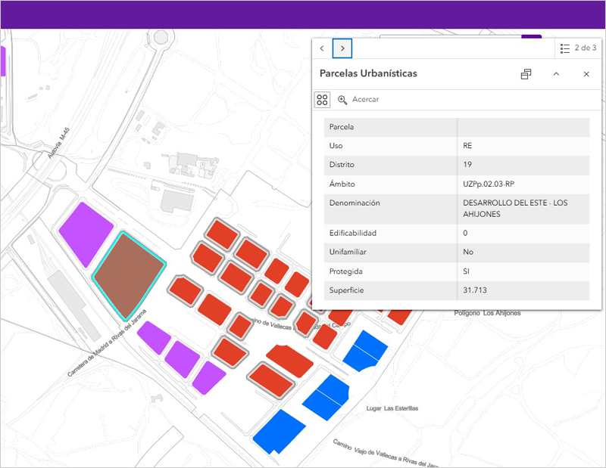Viewport: 606px width, 468px height.
Task: Select the Parcela field label
Action: [342, 127]
